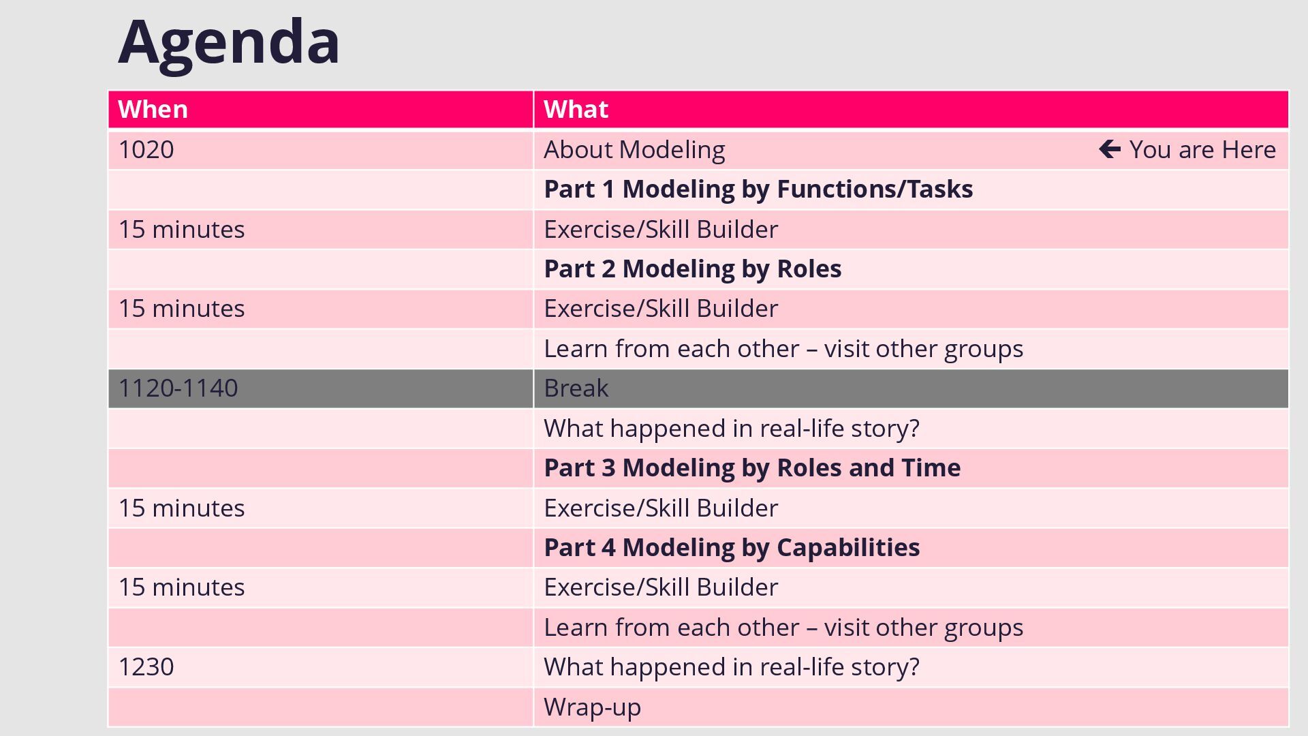Image resolution: width=1308 pixels, height=736 pixels.
Task: Select Part 1 Modeling by Functions/Tasks
Action: pos(758,189)
